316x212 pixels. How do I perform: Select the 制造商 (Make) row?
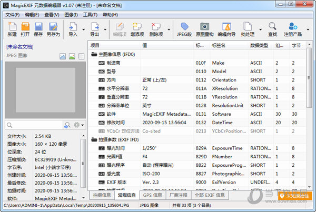pos(197,63)
